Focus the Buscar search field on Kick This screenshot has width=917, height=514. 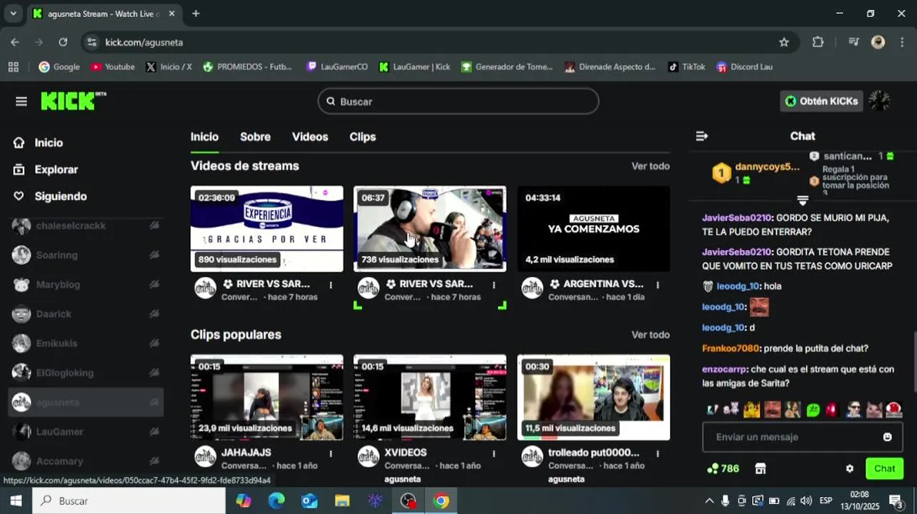tap(458, 101)
